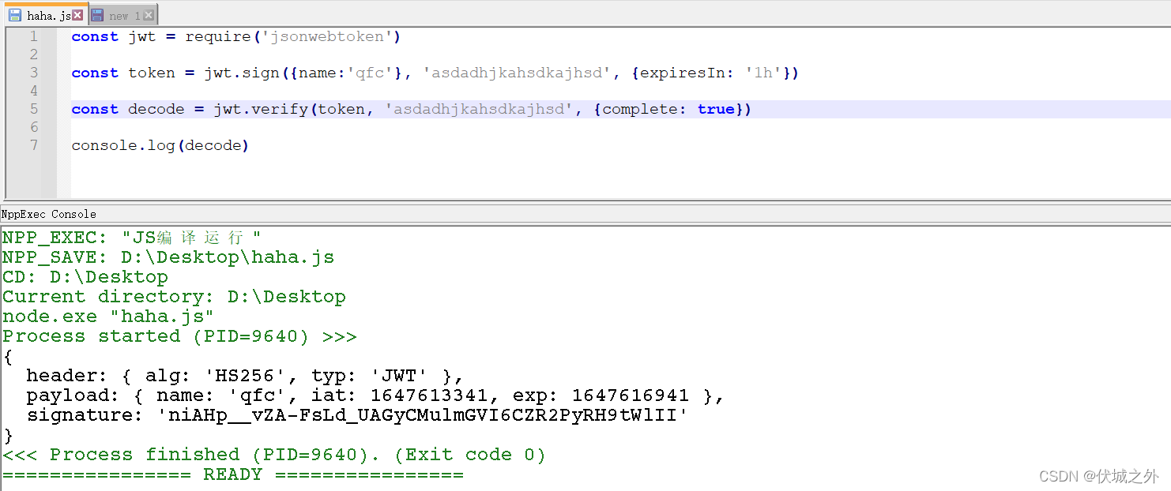Click the NppExec Console panel title
This screenshot has width=1171, height=491.
click(x=49, y=214)
